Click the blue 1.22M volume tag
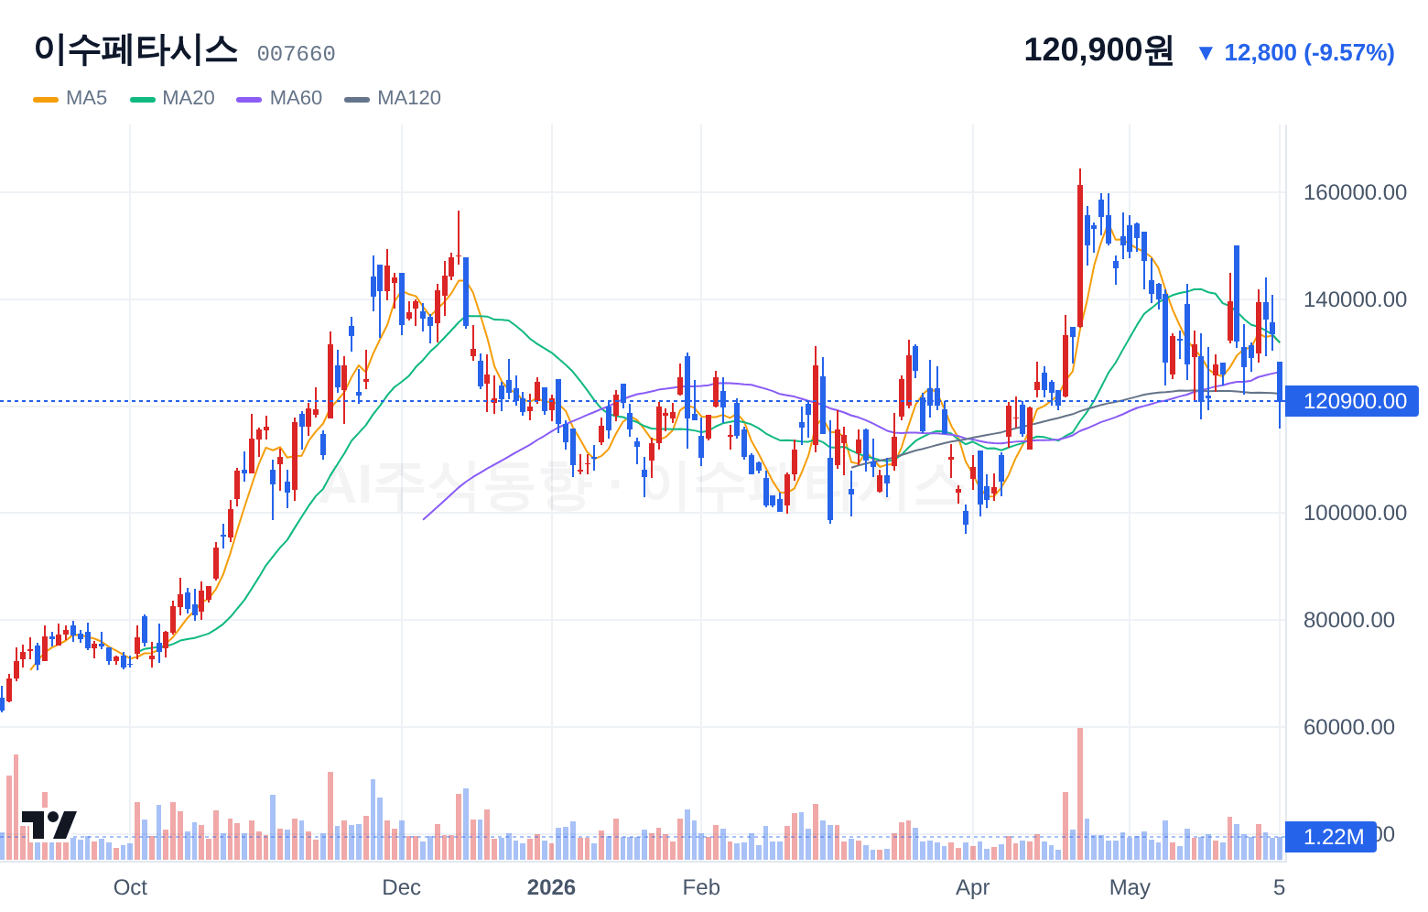This screenshot has width=1428, height=912. tap(1331, 836)
